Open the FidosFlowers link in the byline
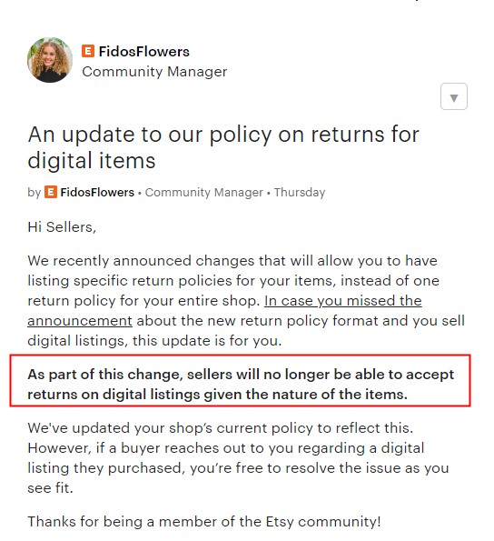 [97, 192]
